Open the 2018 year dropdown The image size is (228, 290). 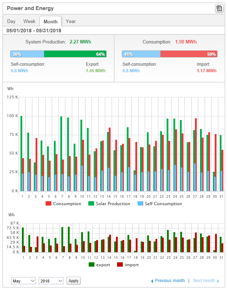[51, 281]
